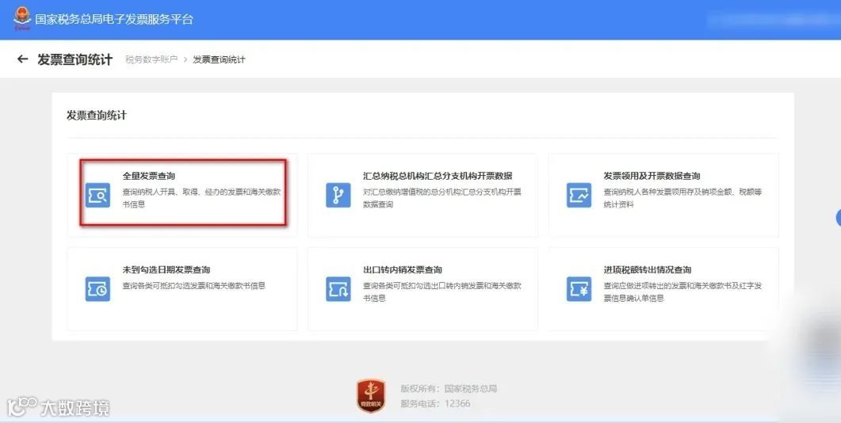
Task: Open the 全量发票查询 title link
Action: 148,176
